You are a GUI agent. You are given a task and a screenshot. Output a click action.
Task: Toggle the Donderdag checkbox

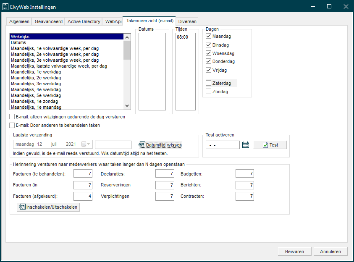tap(208, 61)
